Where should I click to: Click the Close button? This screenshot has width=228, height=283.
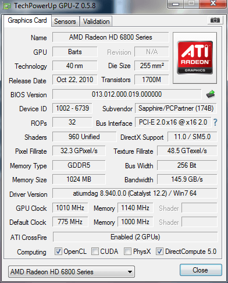201,270
